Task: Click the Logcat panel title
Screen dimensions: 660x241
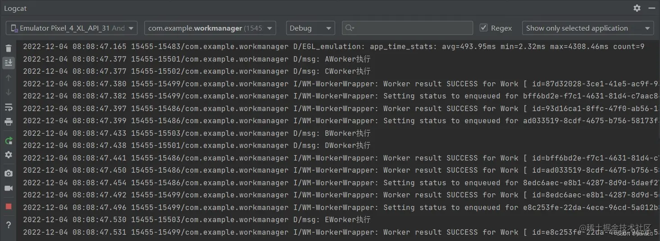Action: pos(15,9)
